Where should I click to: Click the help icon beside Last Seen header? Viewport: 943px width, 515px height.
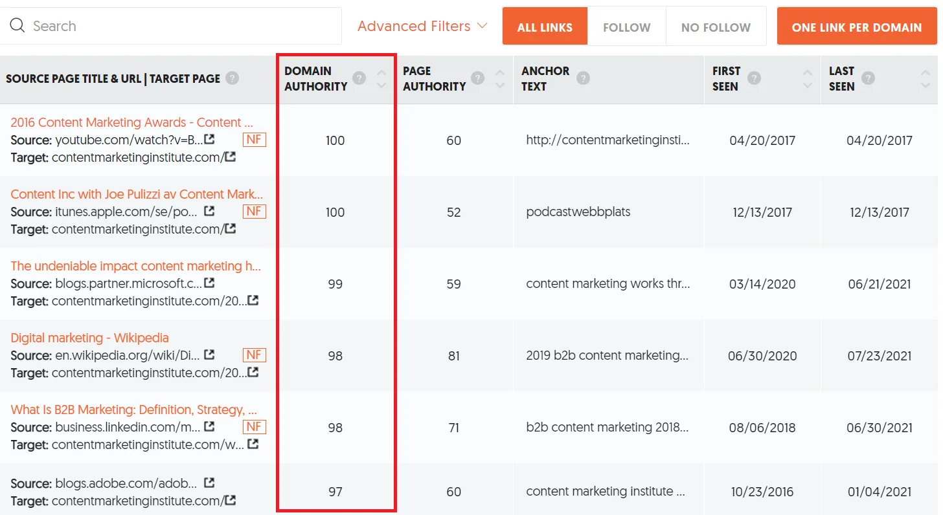point(868,78)
